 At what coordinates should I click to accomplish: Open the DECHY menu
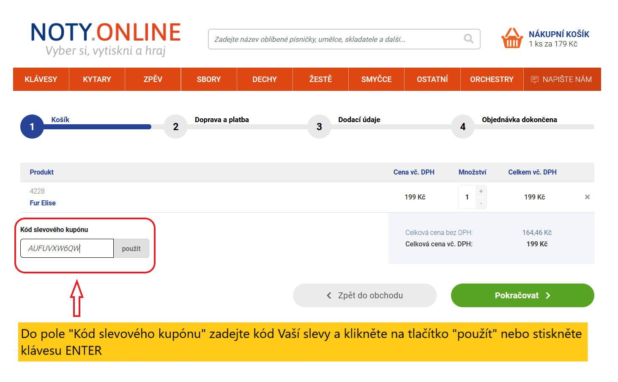[265, 79]
